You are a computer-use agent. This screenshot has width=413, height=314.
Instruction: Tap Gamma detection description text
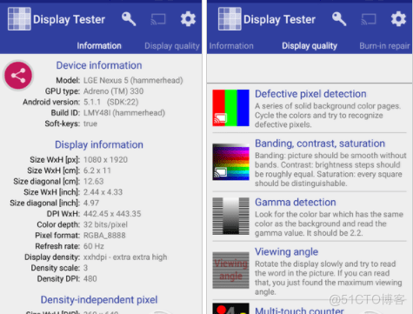329,224
